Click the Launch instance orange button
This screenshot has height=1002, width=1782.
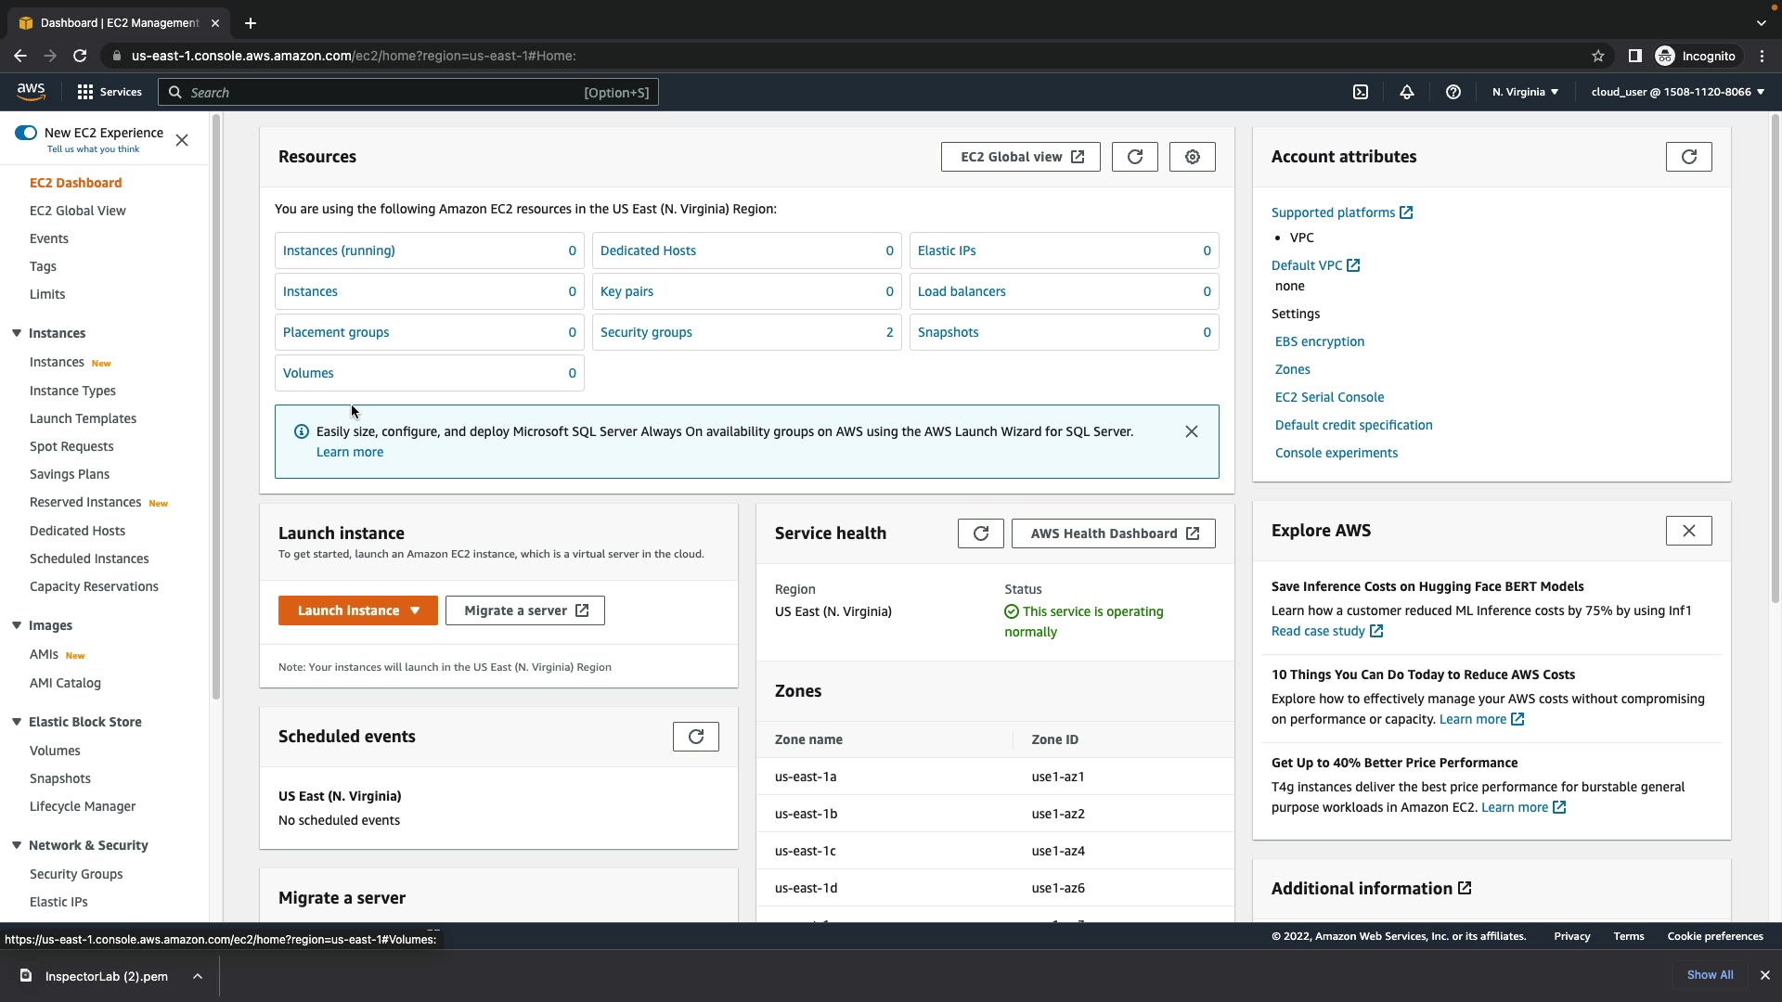tap(348, 610)
